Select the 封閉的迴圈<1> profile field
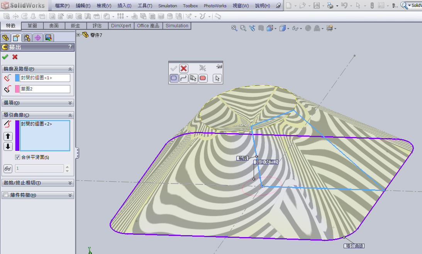Image resolution: width=422 pixels, height=254 pixels. 45,78
